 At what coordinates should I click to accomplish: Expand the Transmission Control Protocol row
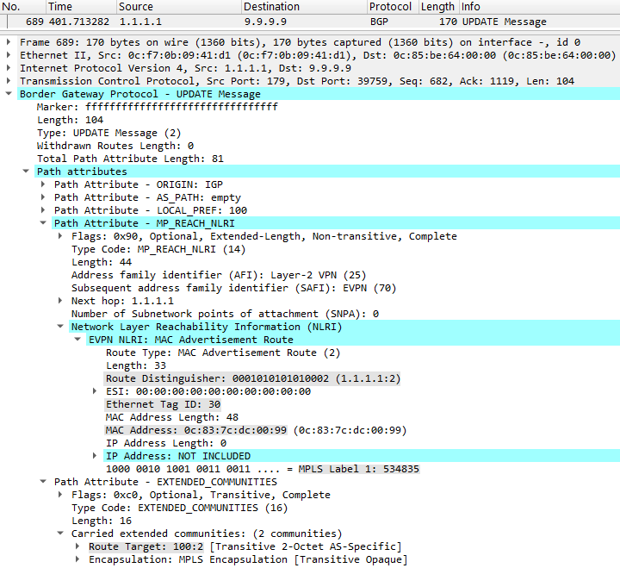[x=9, y=81]
